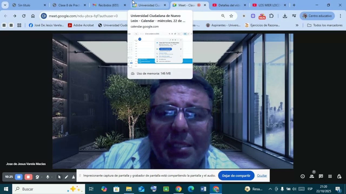The width and height of the screenshot is (346, 194).
Task: Bookmark this page with the star
Action: pos(231,16)
